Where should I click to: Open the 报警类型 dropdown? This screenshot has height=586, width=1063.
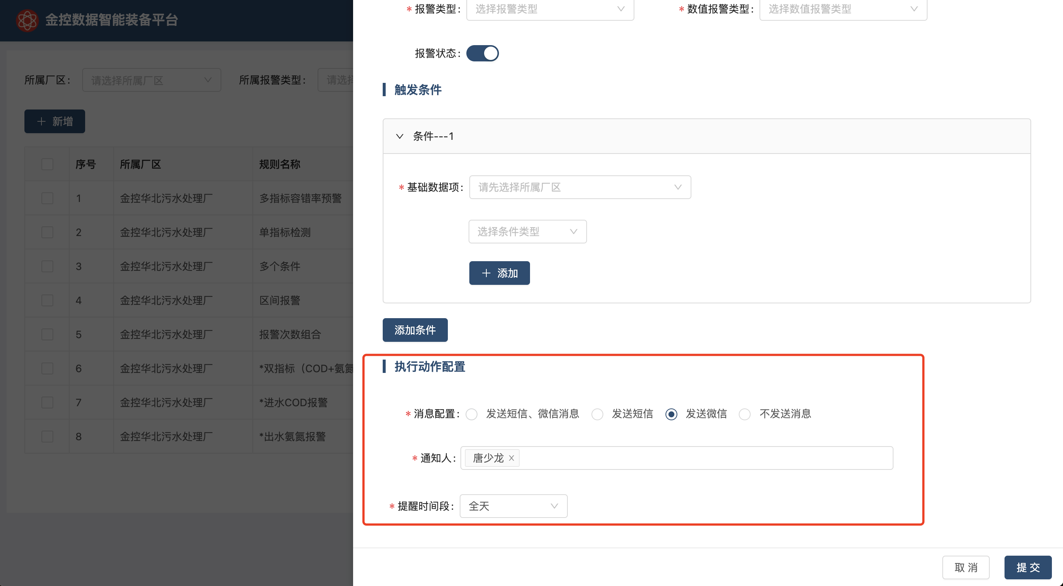(550, 9)
